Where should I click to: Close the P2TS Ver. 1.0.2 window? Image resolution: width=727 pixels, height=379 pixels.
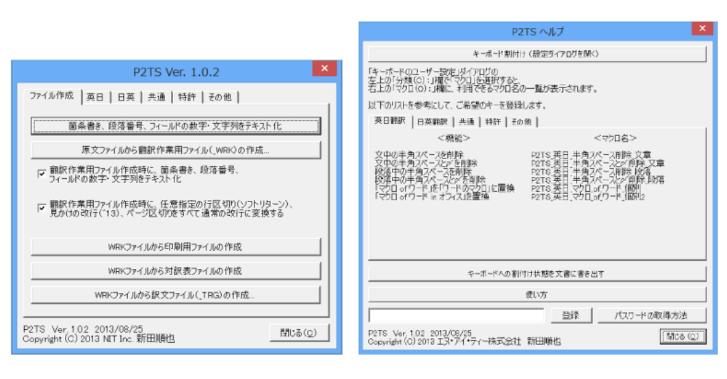pyautogui.click(x=323, y=69)
